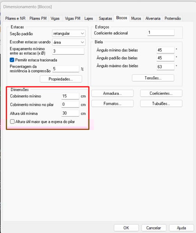Click the Ângulo máximo das bielas field

click(x=165, y=67)
